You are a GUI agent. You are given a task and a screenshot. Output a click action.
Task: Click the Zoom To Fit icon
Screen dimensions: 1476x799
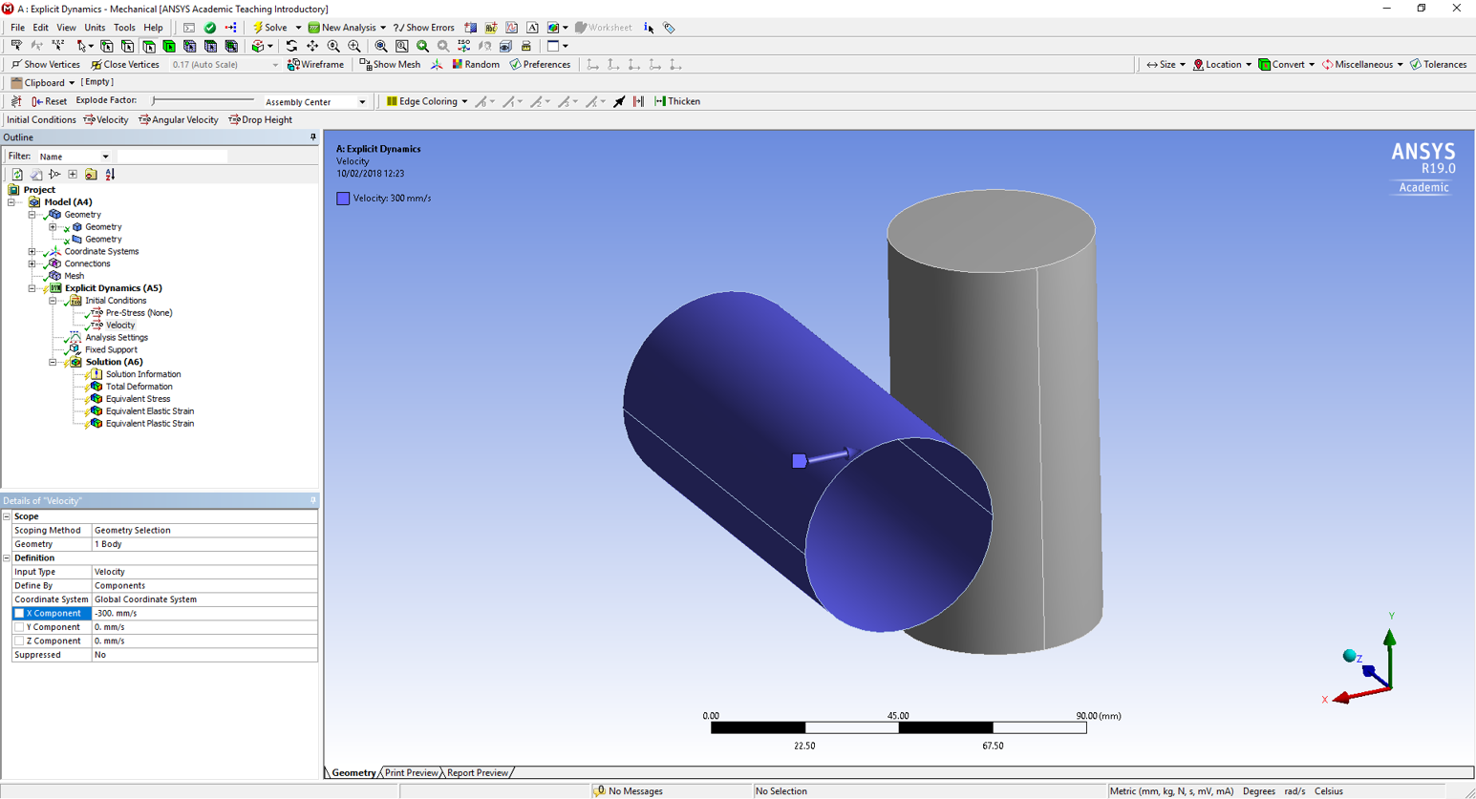tap(381, 46)
